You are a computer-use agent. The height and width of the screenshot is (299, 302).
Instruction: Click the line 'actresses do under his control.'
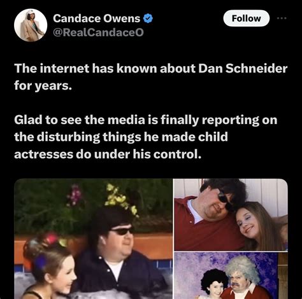tap(108, 154)
